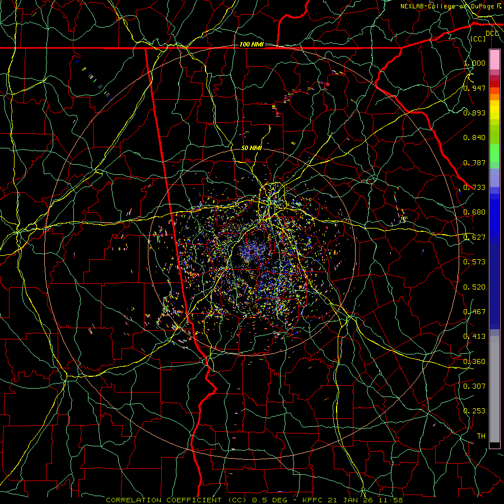Pick the pink band atop the color scale
504x504 pixels.
click(x=494, y=60)
